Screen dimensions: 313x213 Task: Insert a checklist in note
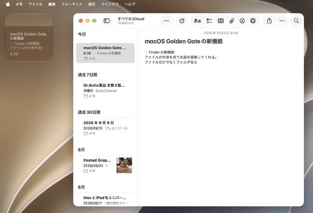[x=209, y=21]
